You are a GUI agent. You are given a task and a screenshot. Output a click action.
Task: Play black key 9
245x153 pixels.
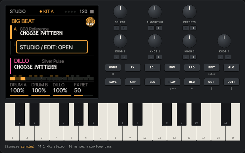coord(181,115)
